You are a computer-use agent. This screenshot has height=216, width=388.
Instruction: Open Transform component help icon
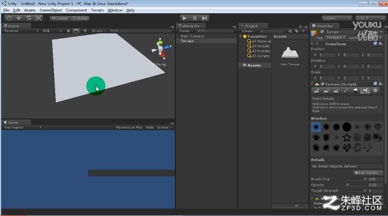click(375, 44)
